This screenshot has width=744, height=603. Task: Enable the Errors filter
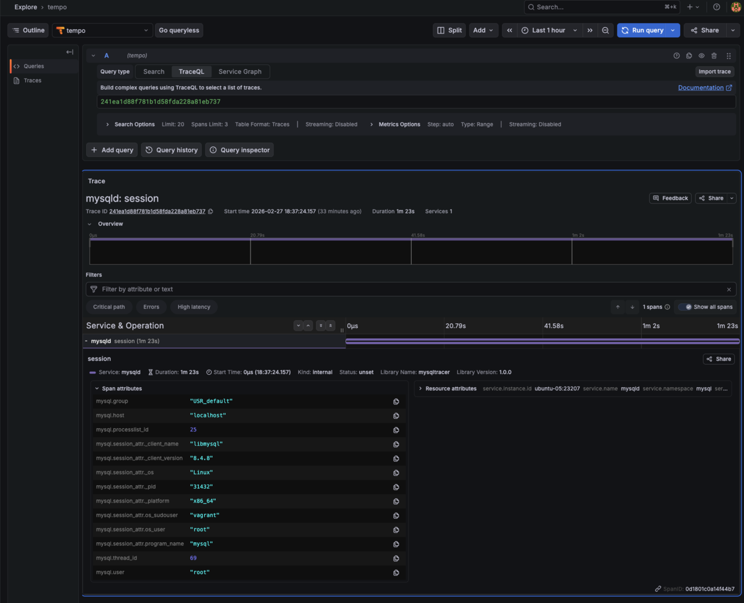pyautogui.click(x=151, y=307)
